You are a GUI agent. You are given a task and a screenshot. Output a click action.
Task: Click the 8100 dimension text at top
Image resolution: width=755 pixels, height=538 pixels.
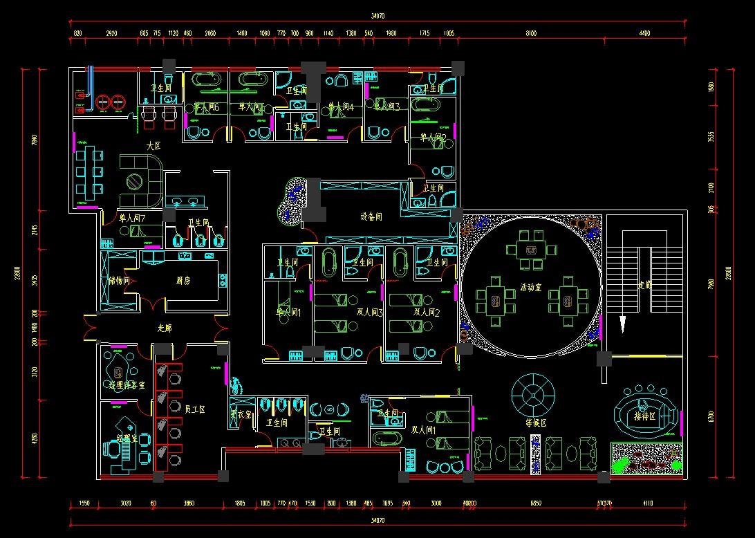[x=530, y=33]
